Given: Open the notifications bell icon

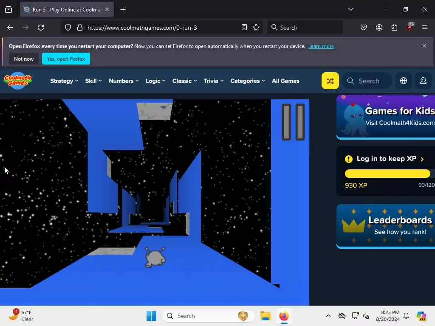Looking at the screenshot, I should coord(406,316).
